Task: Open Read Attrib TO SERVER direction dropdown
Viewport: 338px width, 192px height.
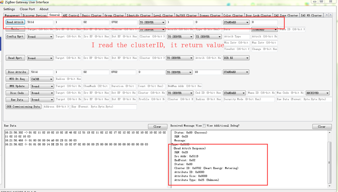Action: click(x=152, y=22)
